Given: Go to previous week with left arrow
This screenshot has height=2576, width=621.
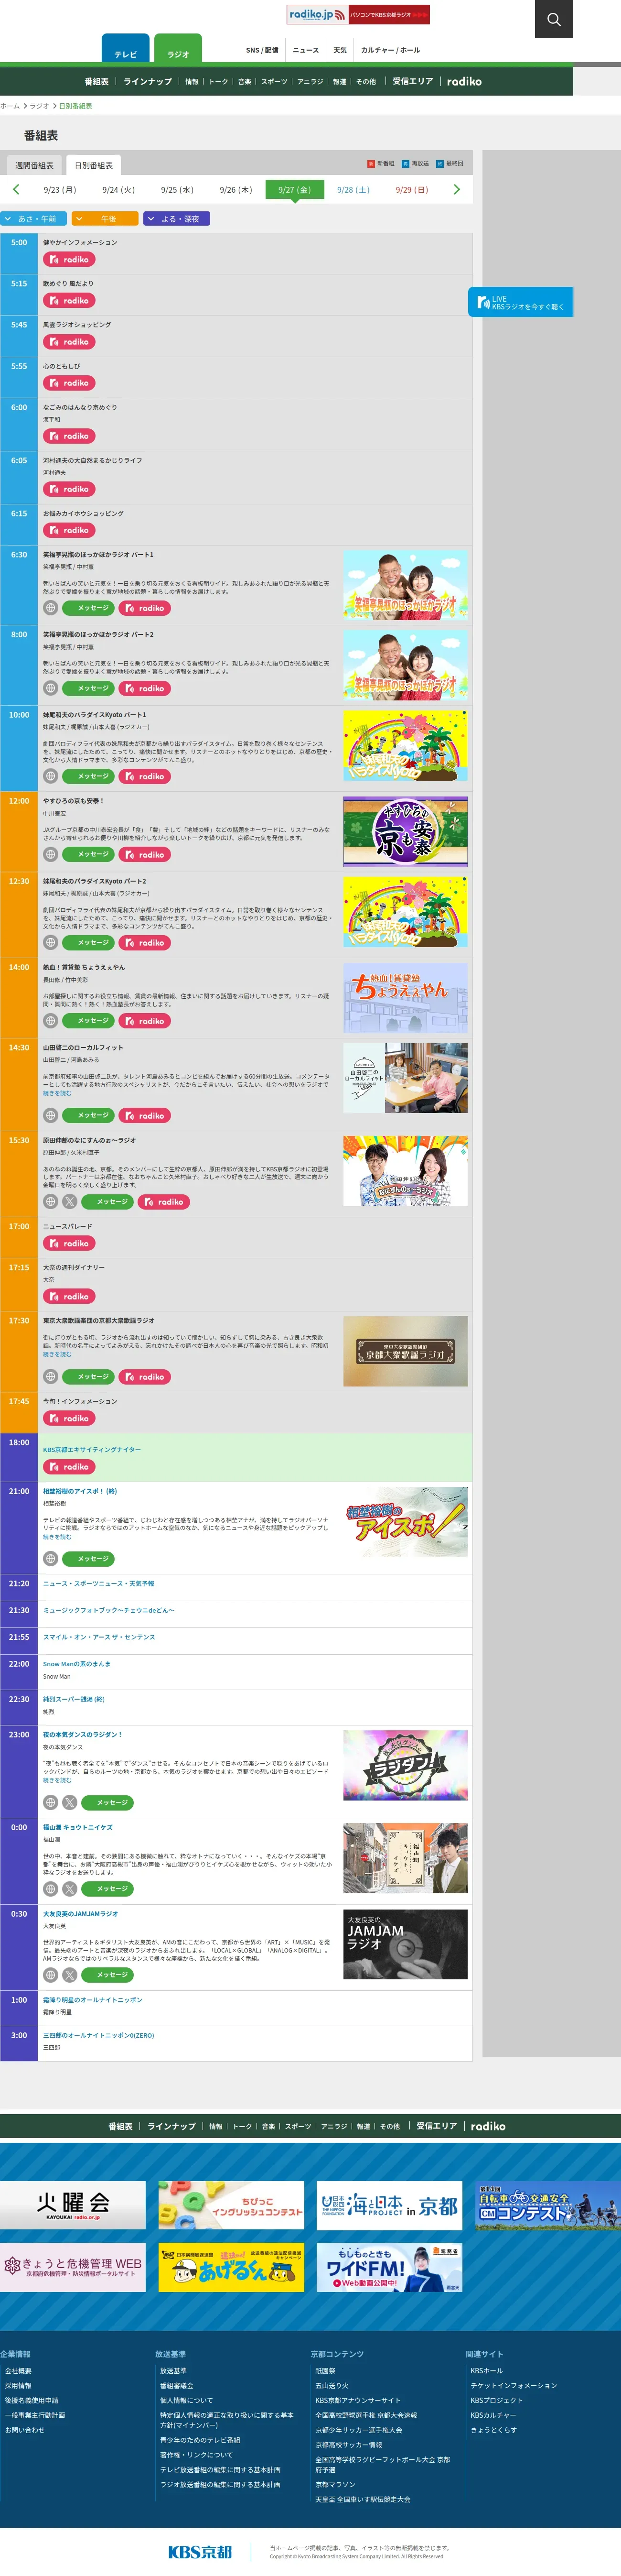Looking at the screenshot, I should pyautogui.click(x=15, y=189).
